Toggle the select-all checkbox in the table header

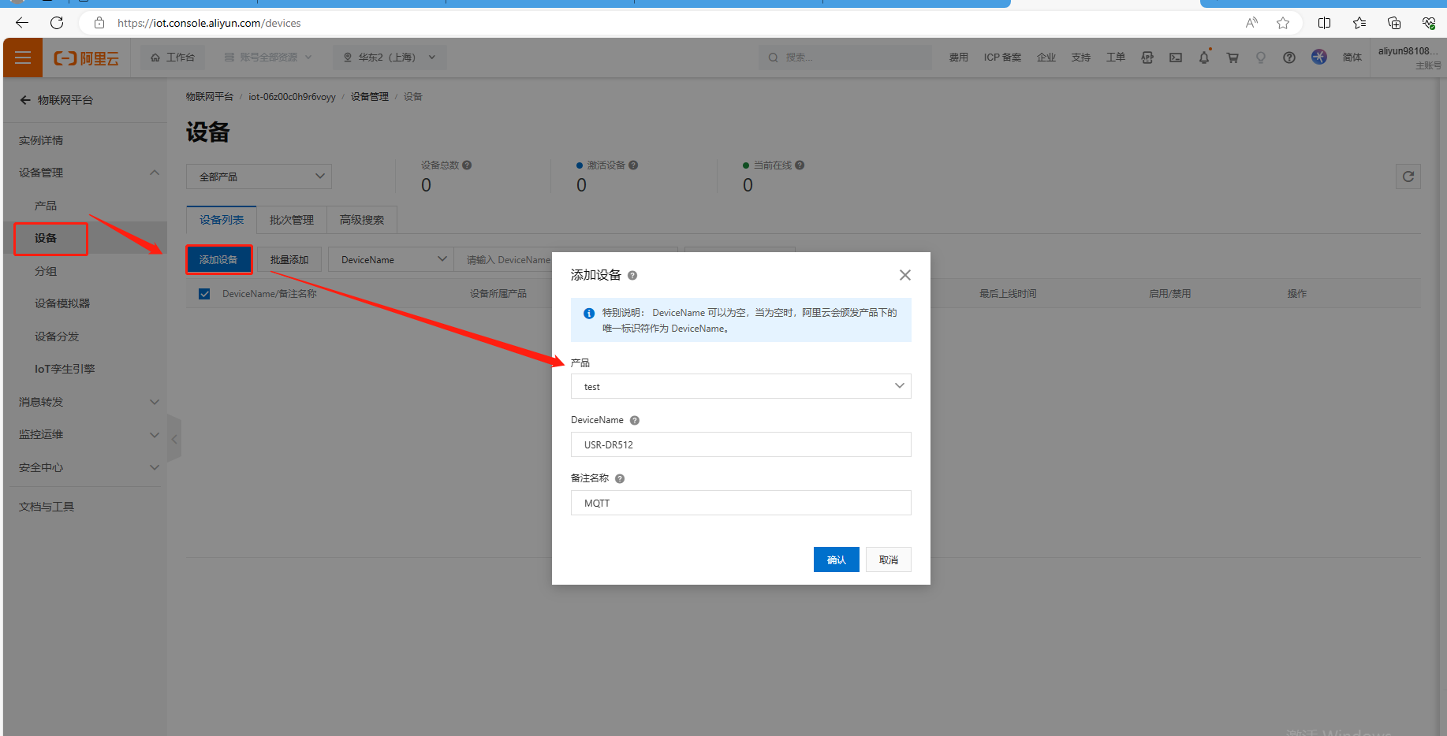coord(204,294)
